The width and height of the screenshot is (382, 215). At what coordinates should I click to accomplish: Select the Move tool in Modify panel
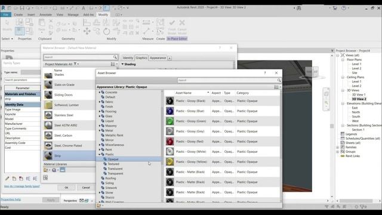pos(87,31)
